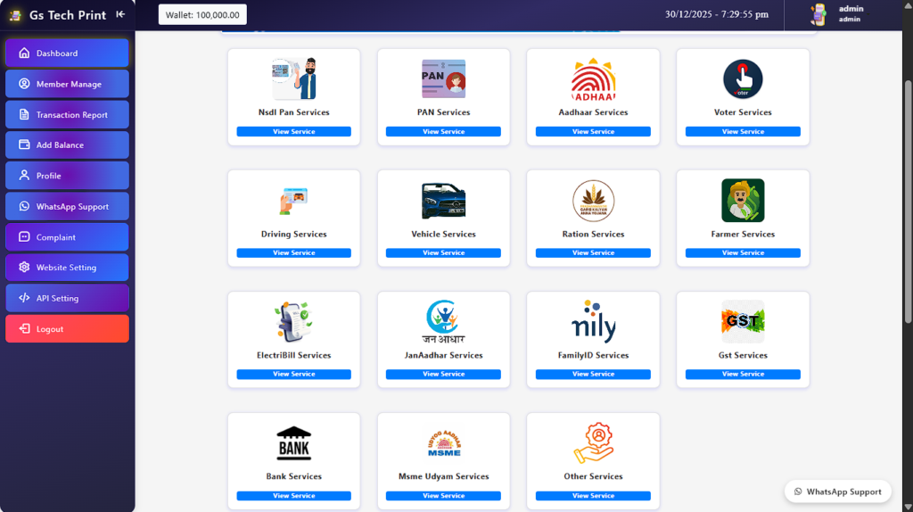
Task: Click the Farmer Services icon
Action: click(x=743, y=201)
